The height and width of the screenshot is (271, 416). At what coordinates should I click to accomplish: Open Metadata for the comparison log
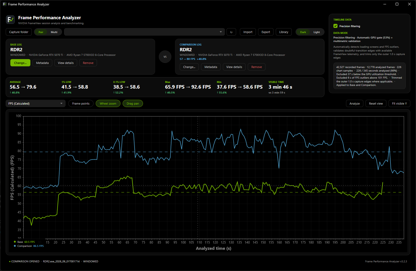[211, 67]
